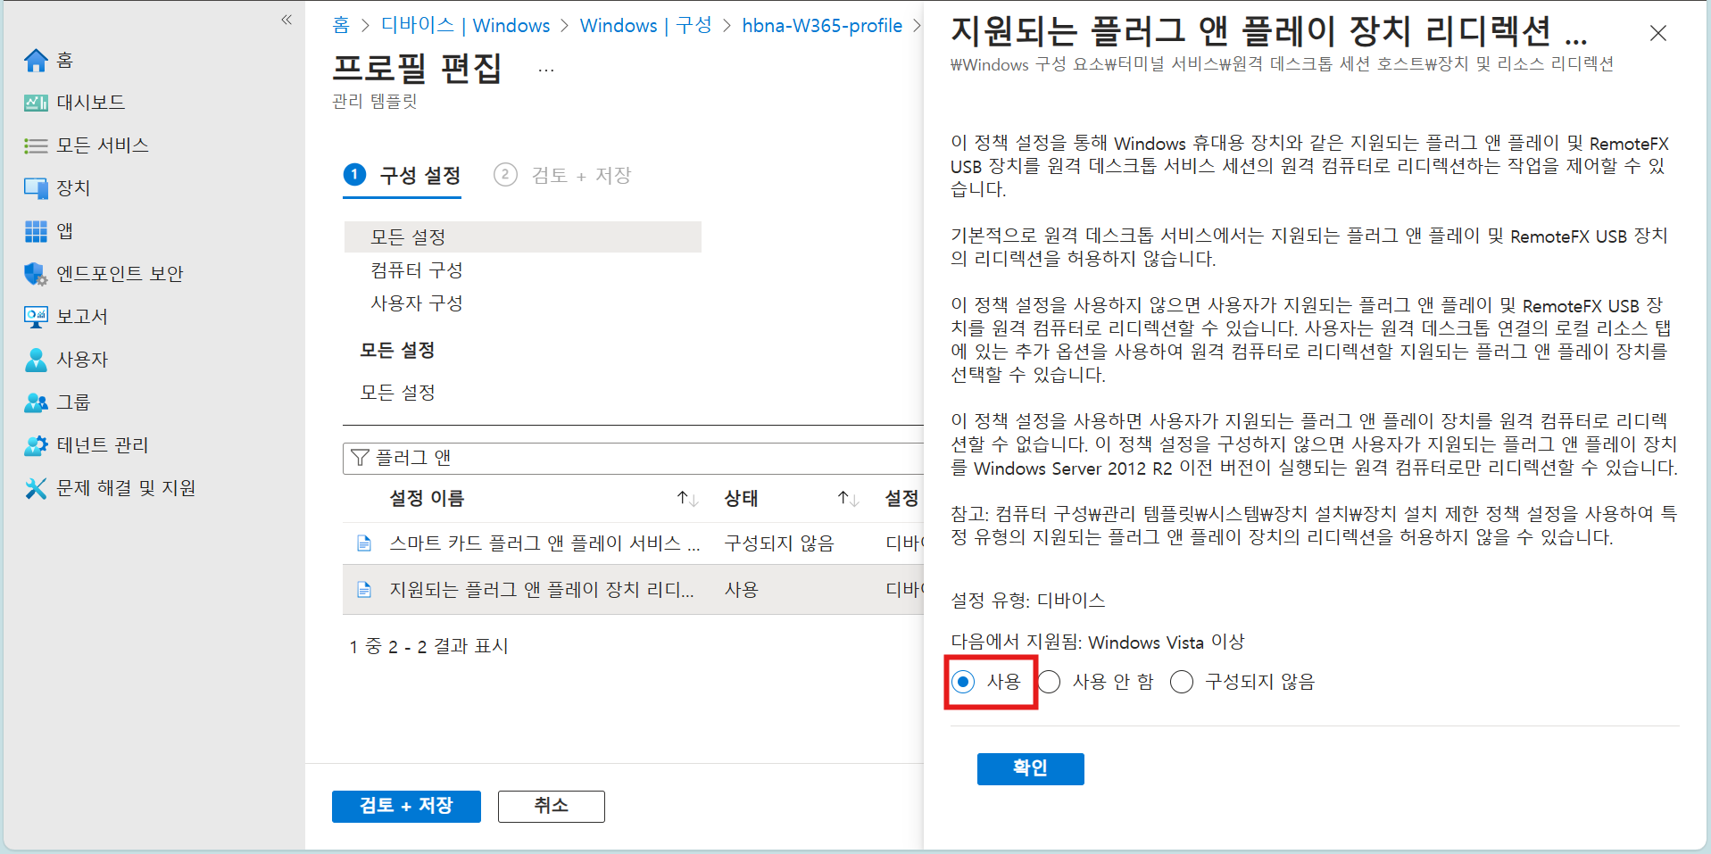Viewport: 1711px width, 854px height.
Task: Open the 테넌트 관리 icon
Action: click(x=36, y=445)
